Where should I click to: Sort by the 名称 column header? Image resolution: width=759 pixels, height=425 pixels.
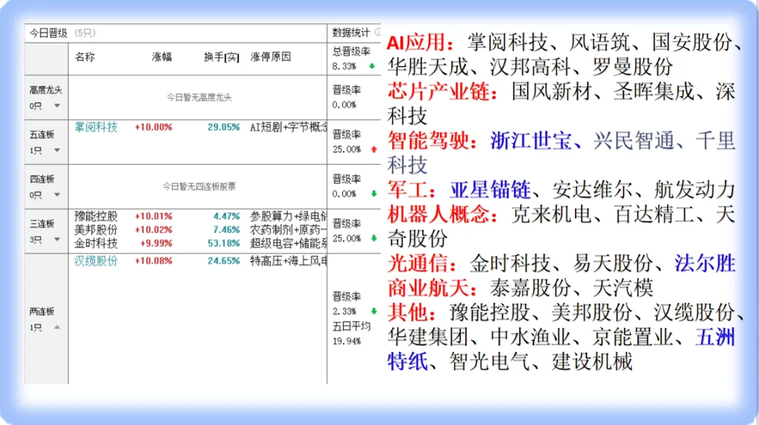click(x=85, y=57)
